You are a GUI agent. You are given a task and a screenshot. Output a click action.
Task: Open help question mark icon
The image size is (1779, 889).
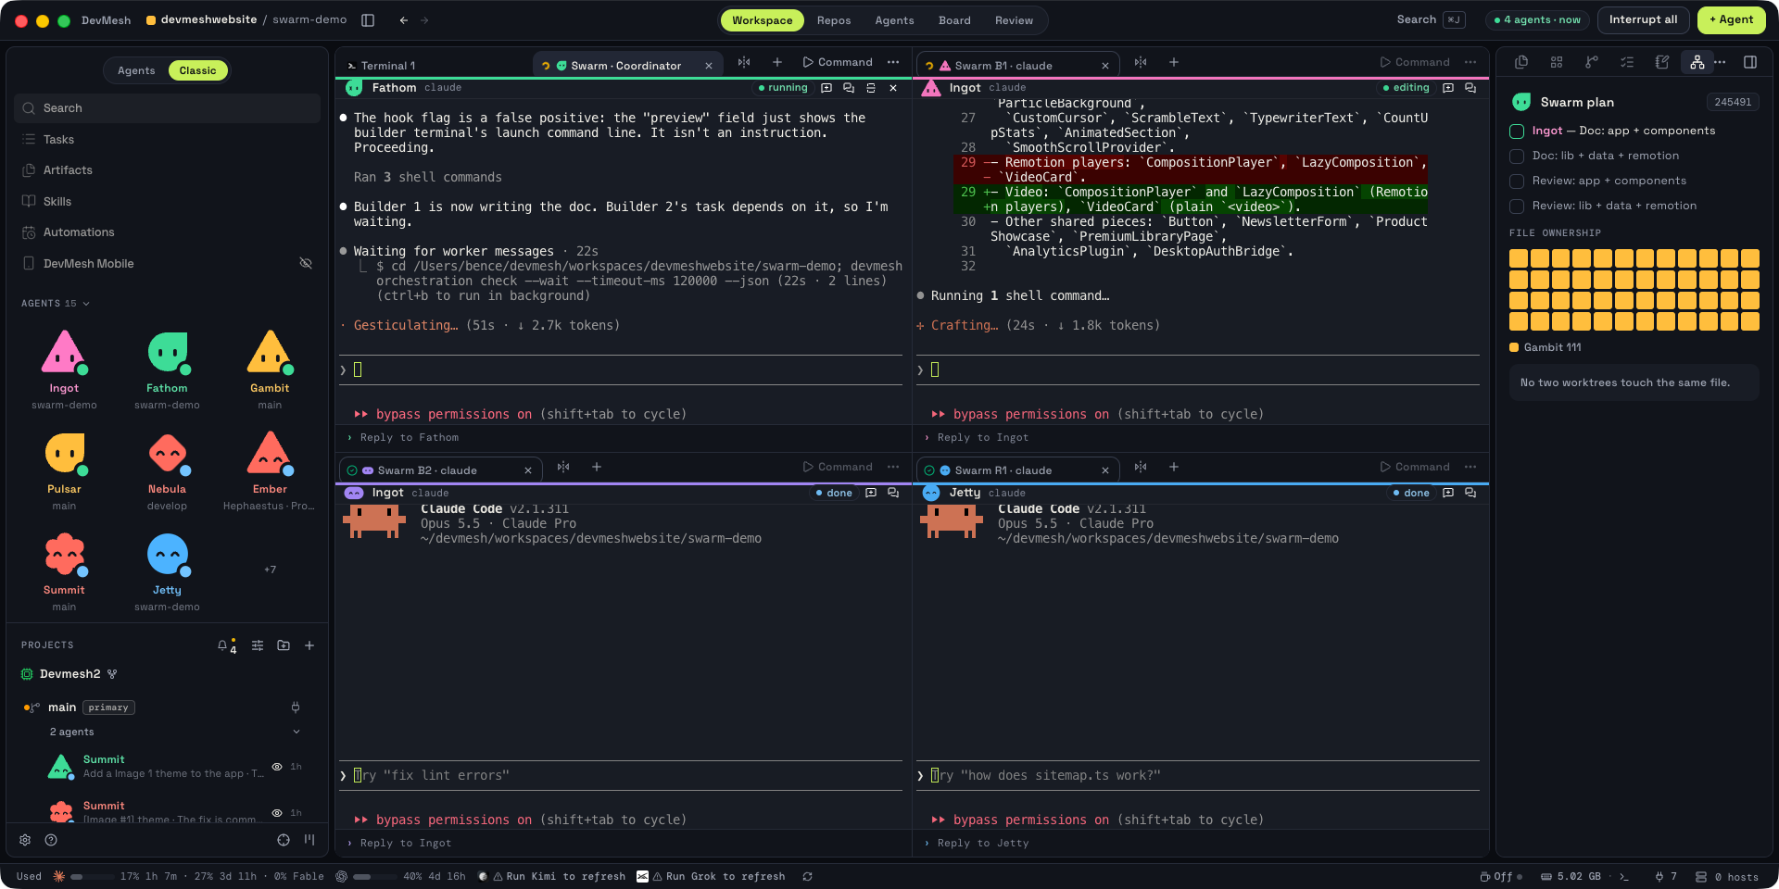click(x=51, y=840)
